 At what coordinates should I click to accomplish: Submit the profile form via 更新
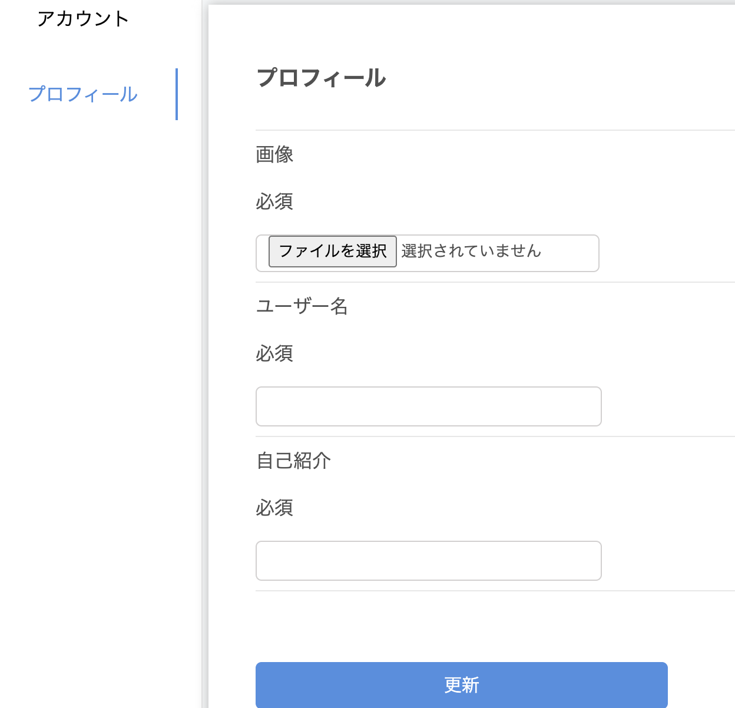tap(461, 684)
